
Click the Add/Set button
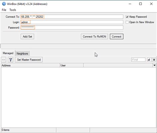click(x=27, y=37)
